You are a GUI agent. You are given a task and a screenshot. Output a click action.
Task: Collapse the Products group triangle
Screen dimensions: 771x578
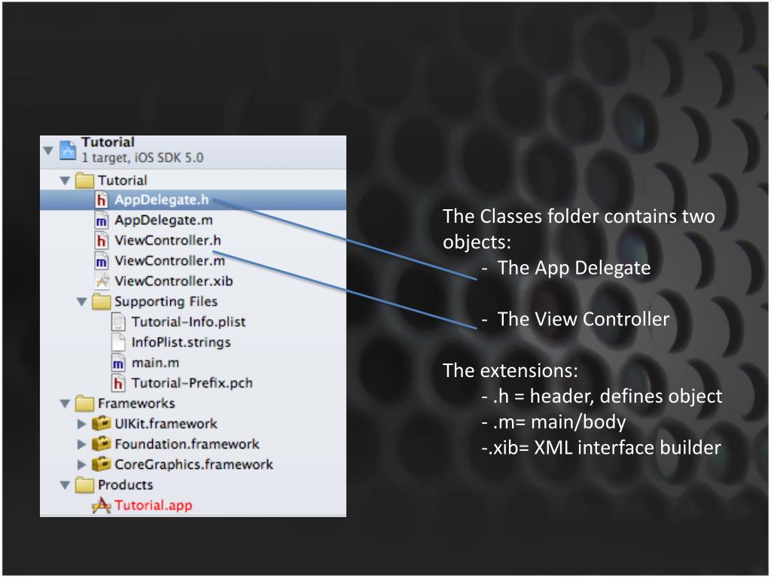(x=65, y=485)
